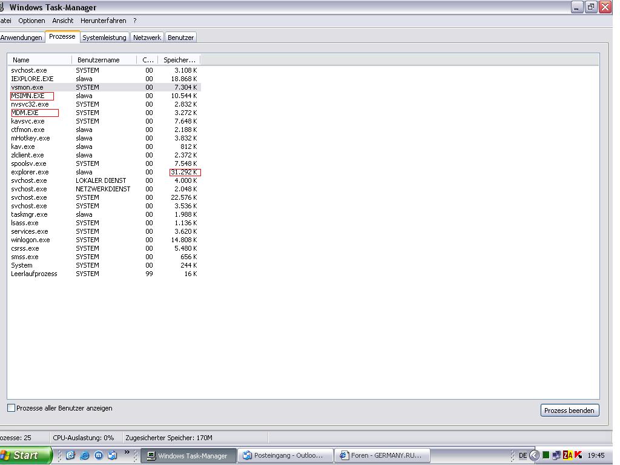Click the 14.808 K memory value
Image resolution: width=620 pixels, height=465 pixels.
click(184, 240)
